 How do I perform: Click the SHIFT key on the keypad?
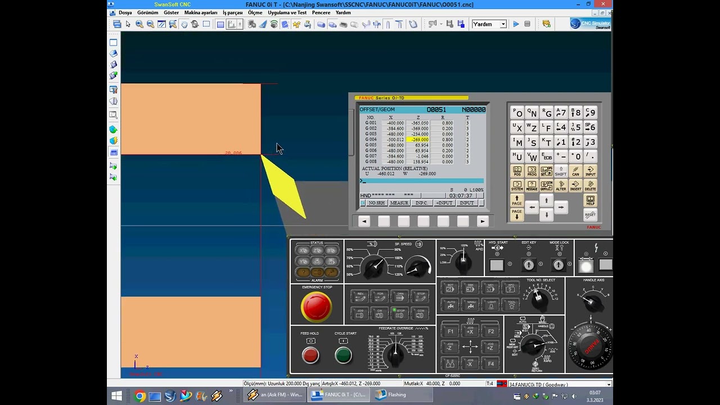click(x=561, y=171)
